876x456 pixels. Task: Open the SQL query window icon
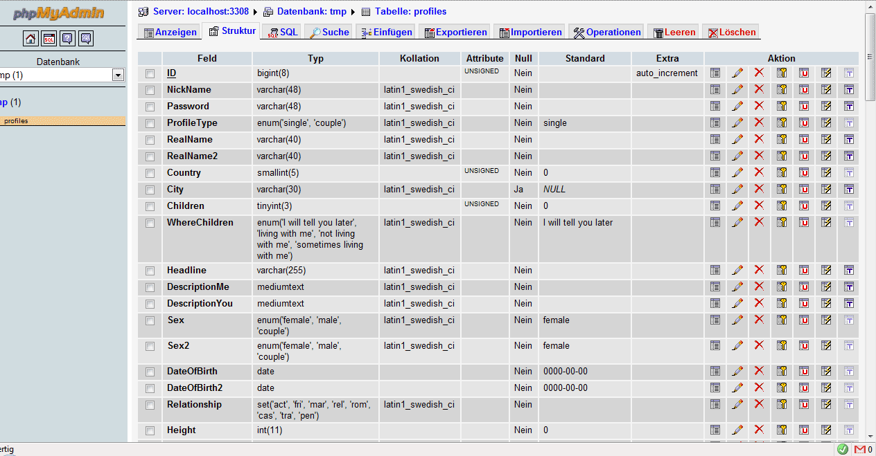(49, 38)
